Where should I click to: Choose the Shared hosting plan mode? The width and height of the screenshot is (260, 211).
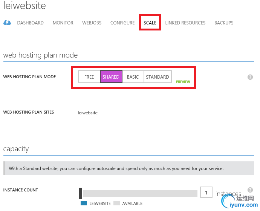point(111,77)
